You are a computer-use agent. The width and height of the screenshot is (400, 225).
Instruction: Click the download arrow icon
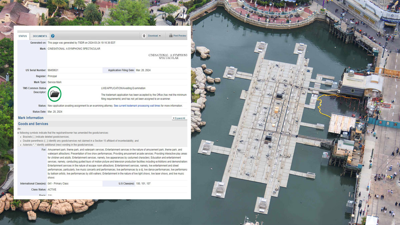144,36
